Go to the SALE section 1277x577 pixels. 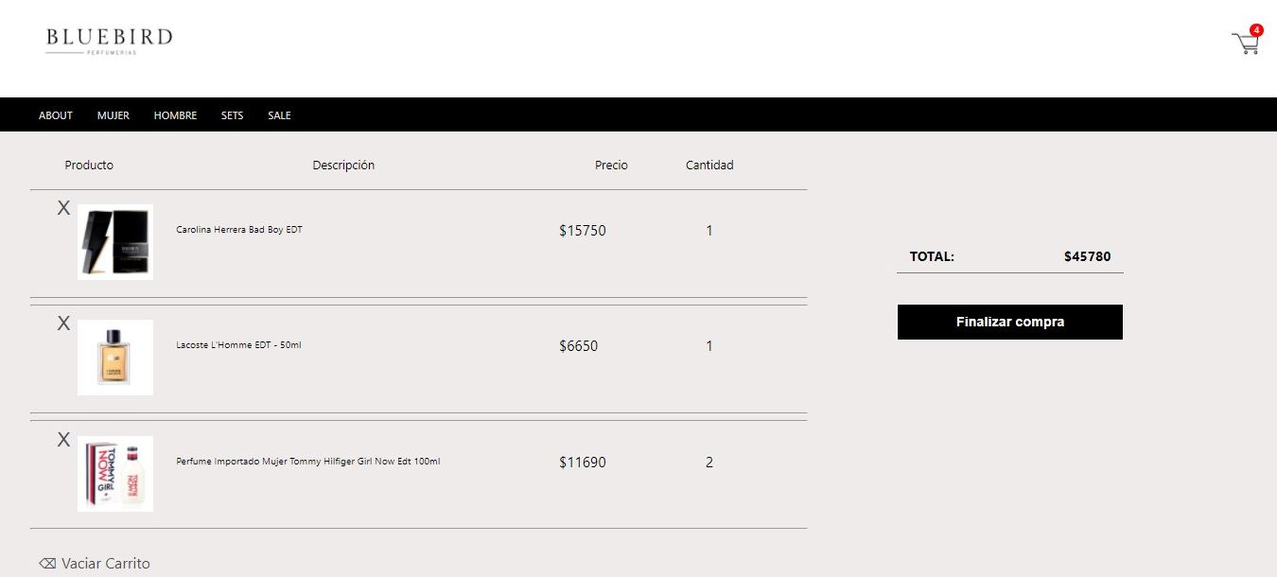pyautogui.click(x=279, y=114)
